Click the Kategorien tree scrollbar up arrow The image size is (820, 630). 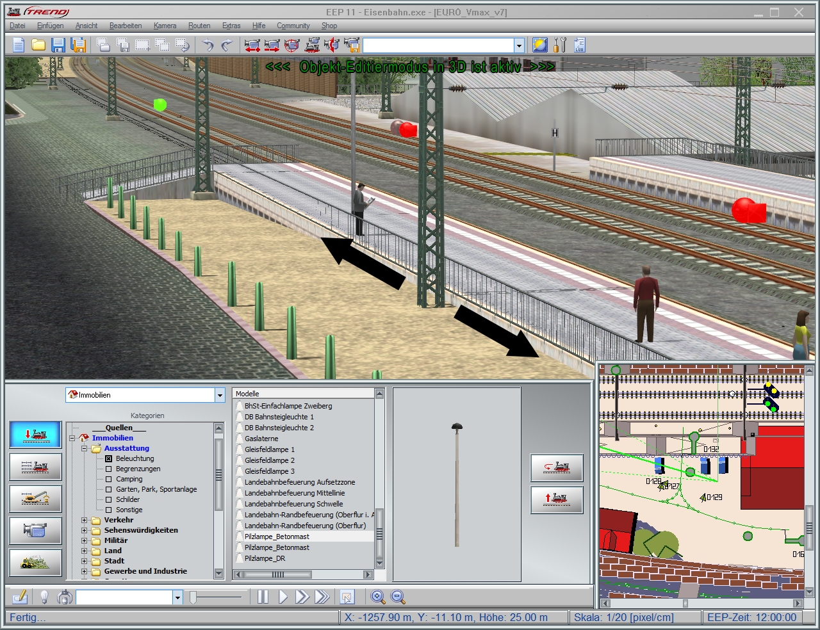click(x=218, y=428)
